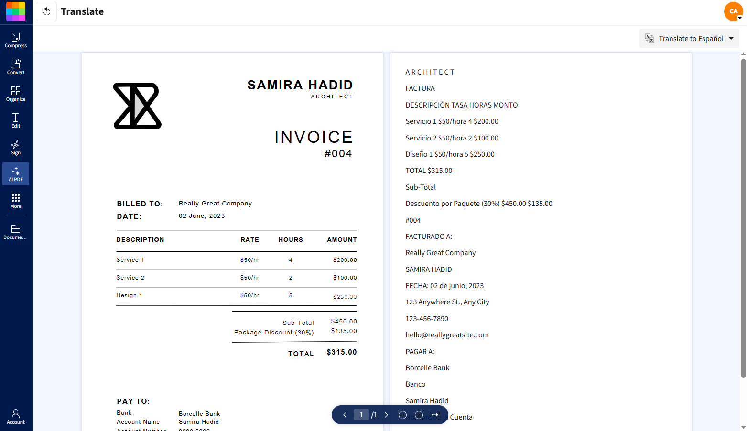Open the More tools grid
Viewport: 747px width, 431px height.
pos(16,201)
